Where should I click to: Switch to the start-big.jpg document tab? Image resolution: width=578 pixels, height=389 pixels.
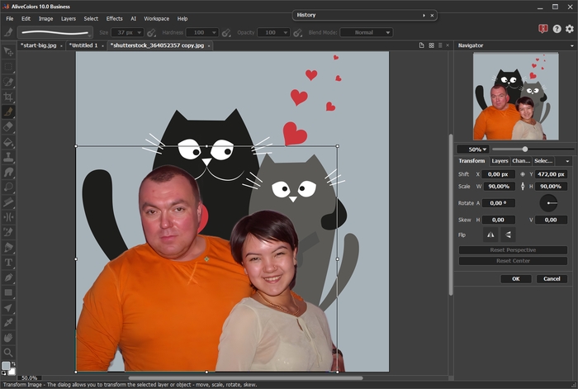tap(38, 45)
